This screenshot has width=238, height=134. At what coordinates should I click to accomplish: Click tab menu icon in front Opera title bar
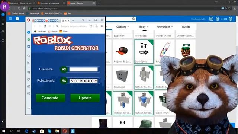83,20
